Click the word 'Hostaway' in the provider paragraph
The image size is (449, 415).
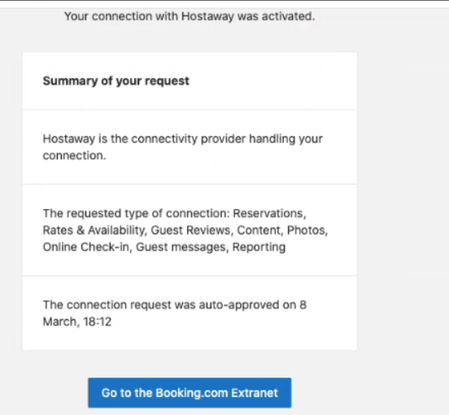click(x=68, y=139)
